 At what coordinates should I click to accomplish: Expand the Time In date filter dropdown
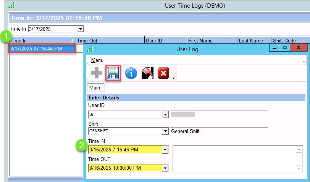[x=80, y=29]
